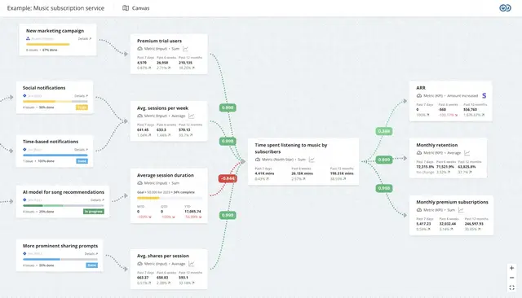Image resolution: width=522 pixels, height=298 pixels.
Task: Click the red -0.844 correlation label
Action: 228,178
